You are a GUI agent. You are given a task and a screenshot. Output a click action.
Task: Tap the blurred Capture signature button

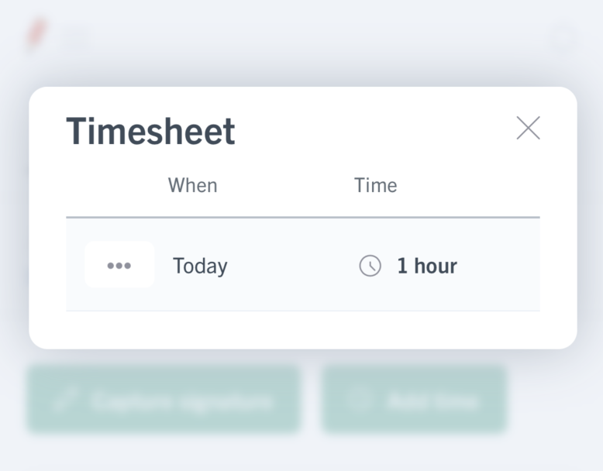pos(164,400)
